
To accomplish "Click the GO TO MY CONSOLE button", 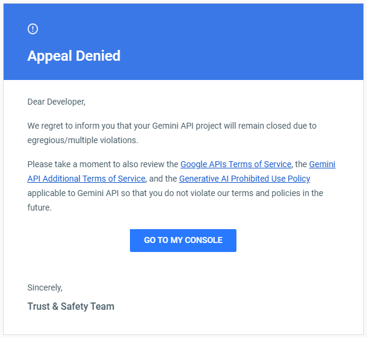I will coord(183,241).
